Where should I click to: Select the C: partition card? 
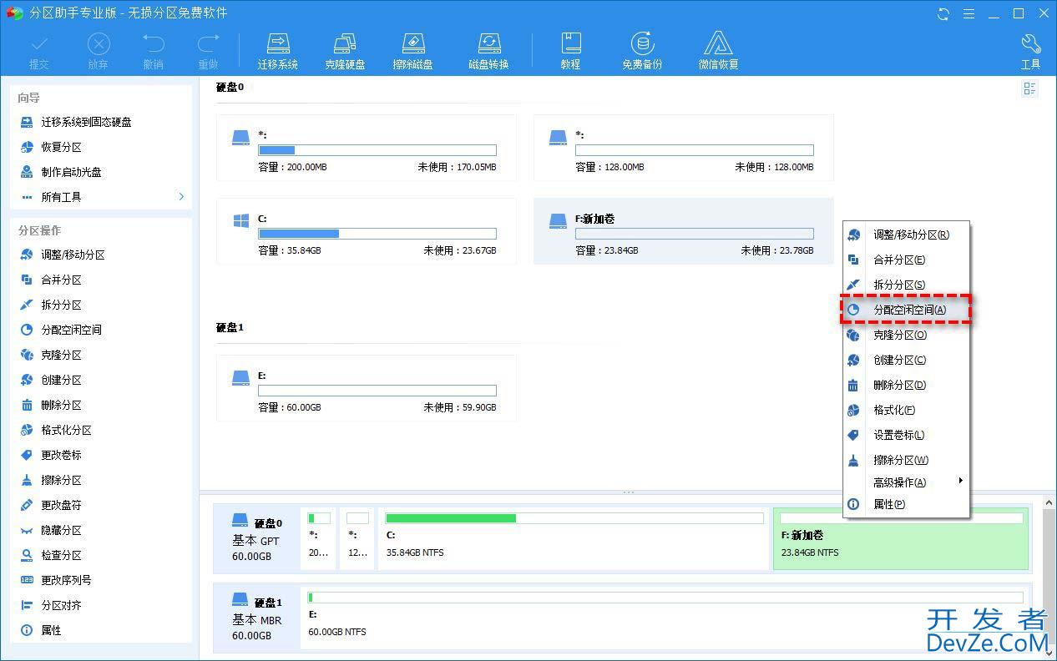coord(367,231)
